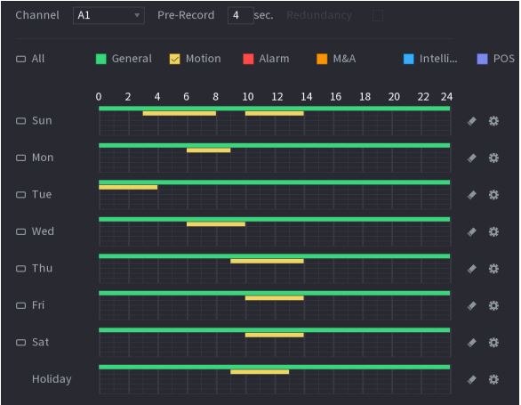Open settings gear for Wed schedule
This screenshot has height=405, width=521.
(493, 231)
